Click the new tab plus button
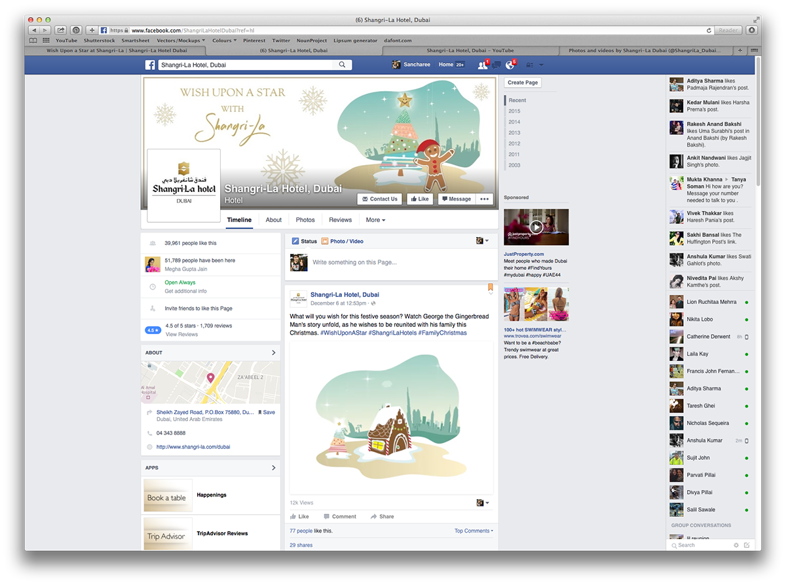 tap(740, 50)
